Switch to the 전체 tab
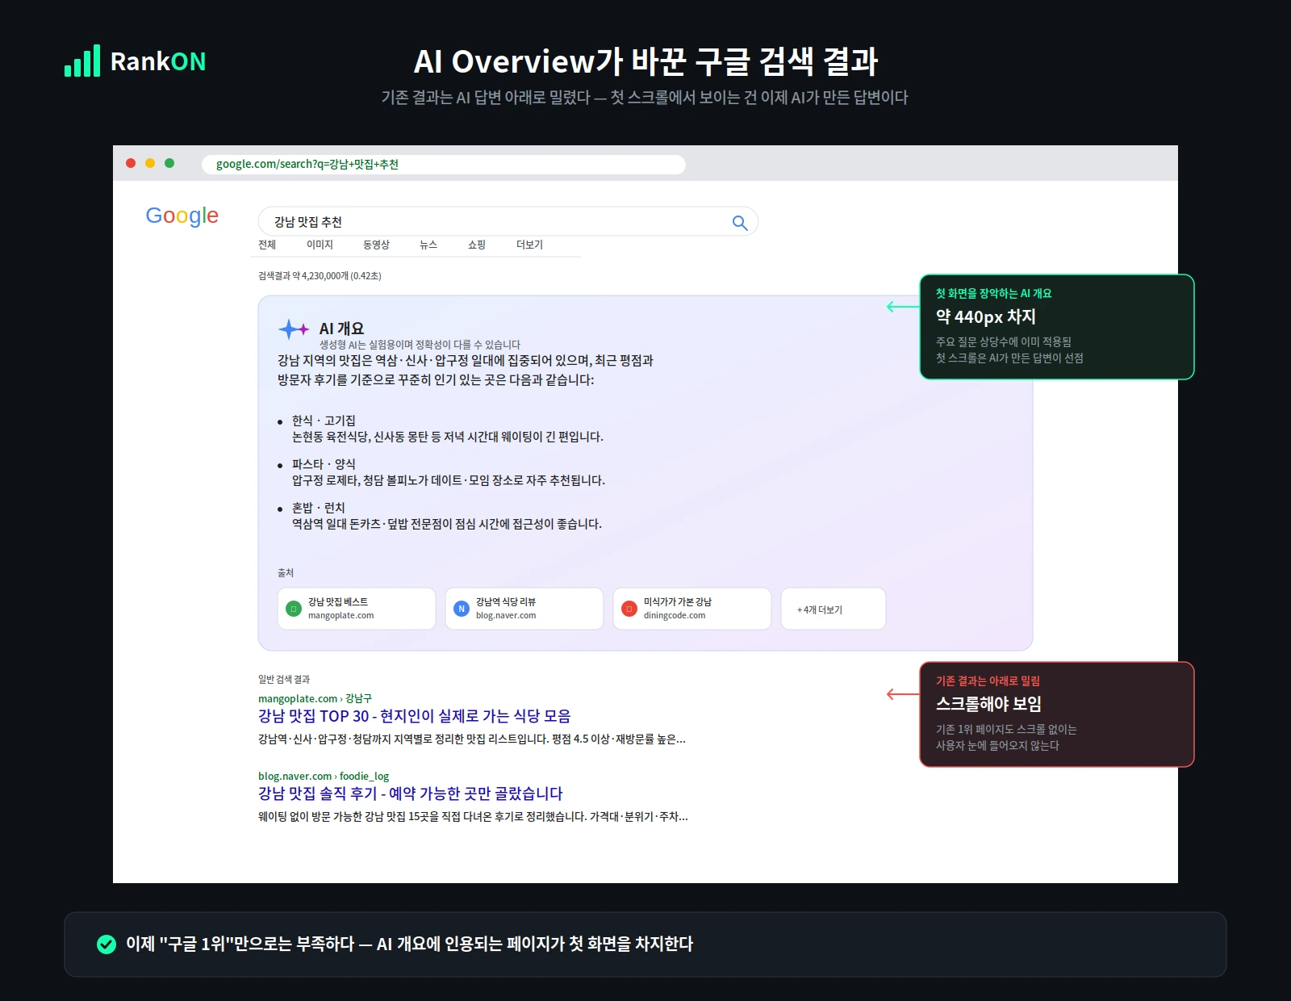1291x1001 pixels. [x=266, y=245]
